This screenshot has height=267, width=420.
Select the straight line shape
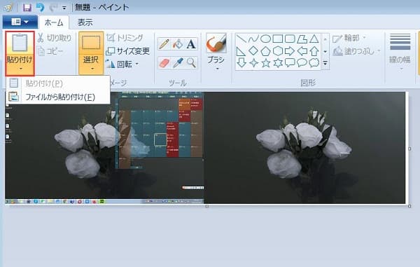point(241,39)
